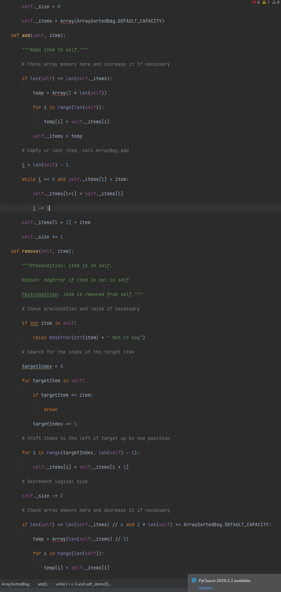Select add() in the breadcrumb bar
Viewport: 281px width, 592px height.
click(42, 584)
